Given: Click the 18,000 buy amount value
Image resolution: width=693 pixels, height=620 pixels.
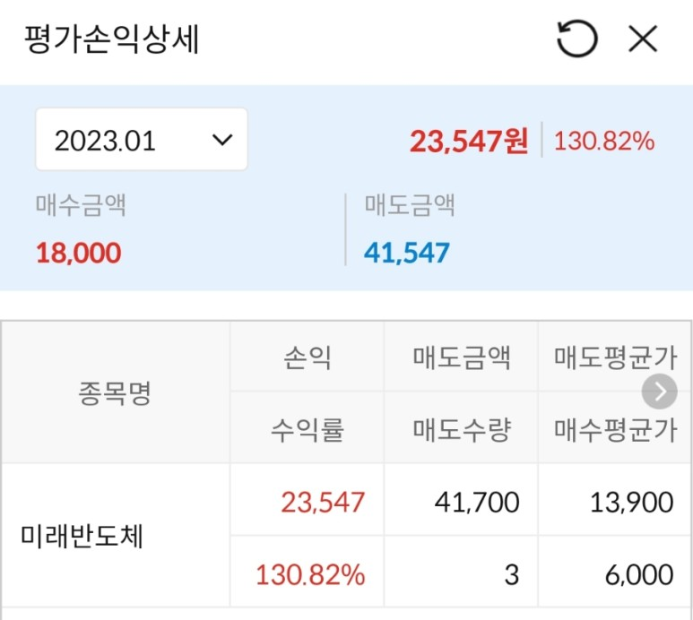Looking at the screenshot, I should [x=79, y=253].
